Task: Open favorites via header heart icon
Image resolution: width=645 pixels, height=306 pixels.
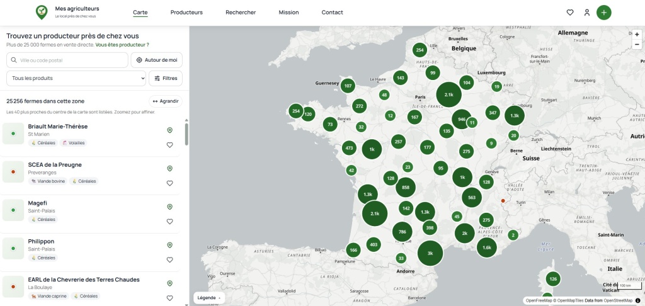Action: coord(569,13)
